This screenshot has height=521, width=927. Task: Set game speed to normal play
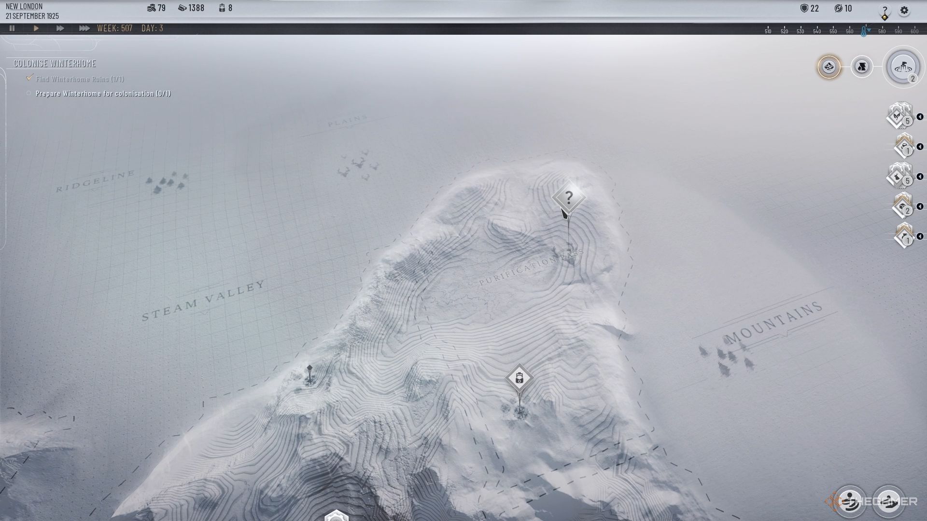(x=36, y=28)
